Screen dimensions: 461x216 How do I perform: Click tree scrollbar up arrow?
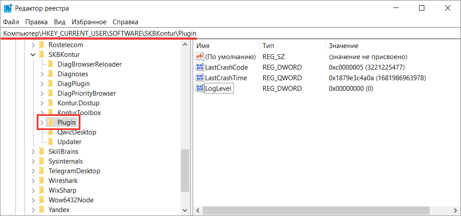point(185,45)
